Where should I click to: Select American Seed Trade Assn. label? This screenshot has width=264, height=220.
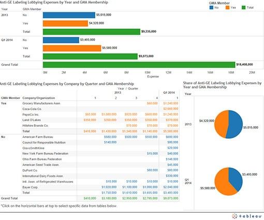click(40, 165)
